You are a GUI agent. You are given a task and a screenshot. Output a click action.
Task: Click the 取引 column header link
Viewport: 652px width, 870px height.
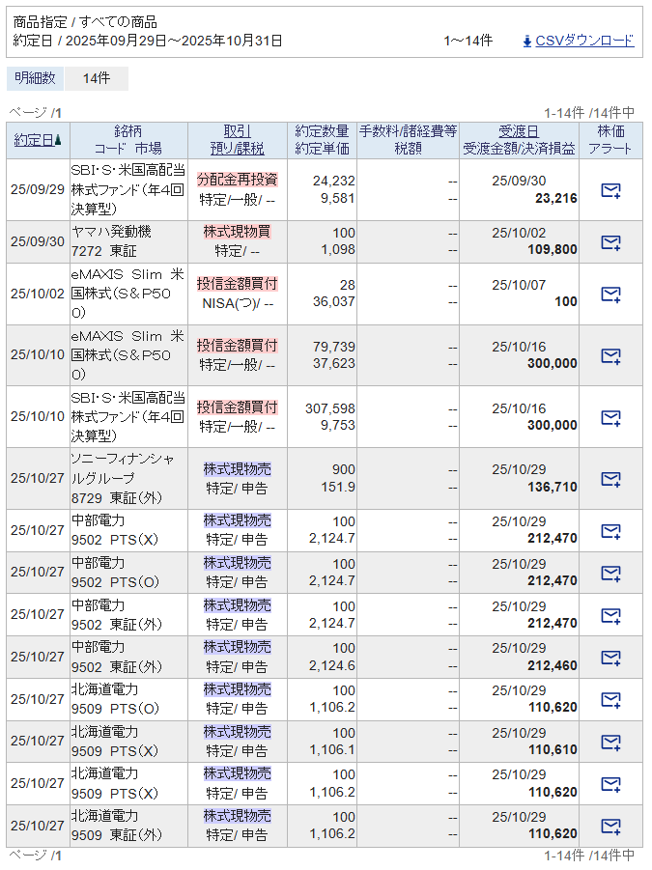[x=237, y=131]
